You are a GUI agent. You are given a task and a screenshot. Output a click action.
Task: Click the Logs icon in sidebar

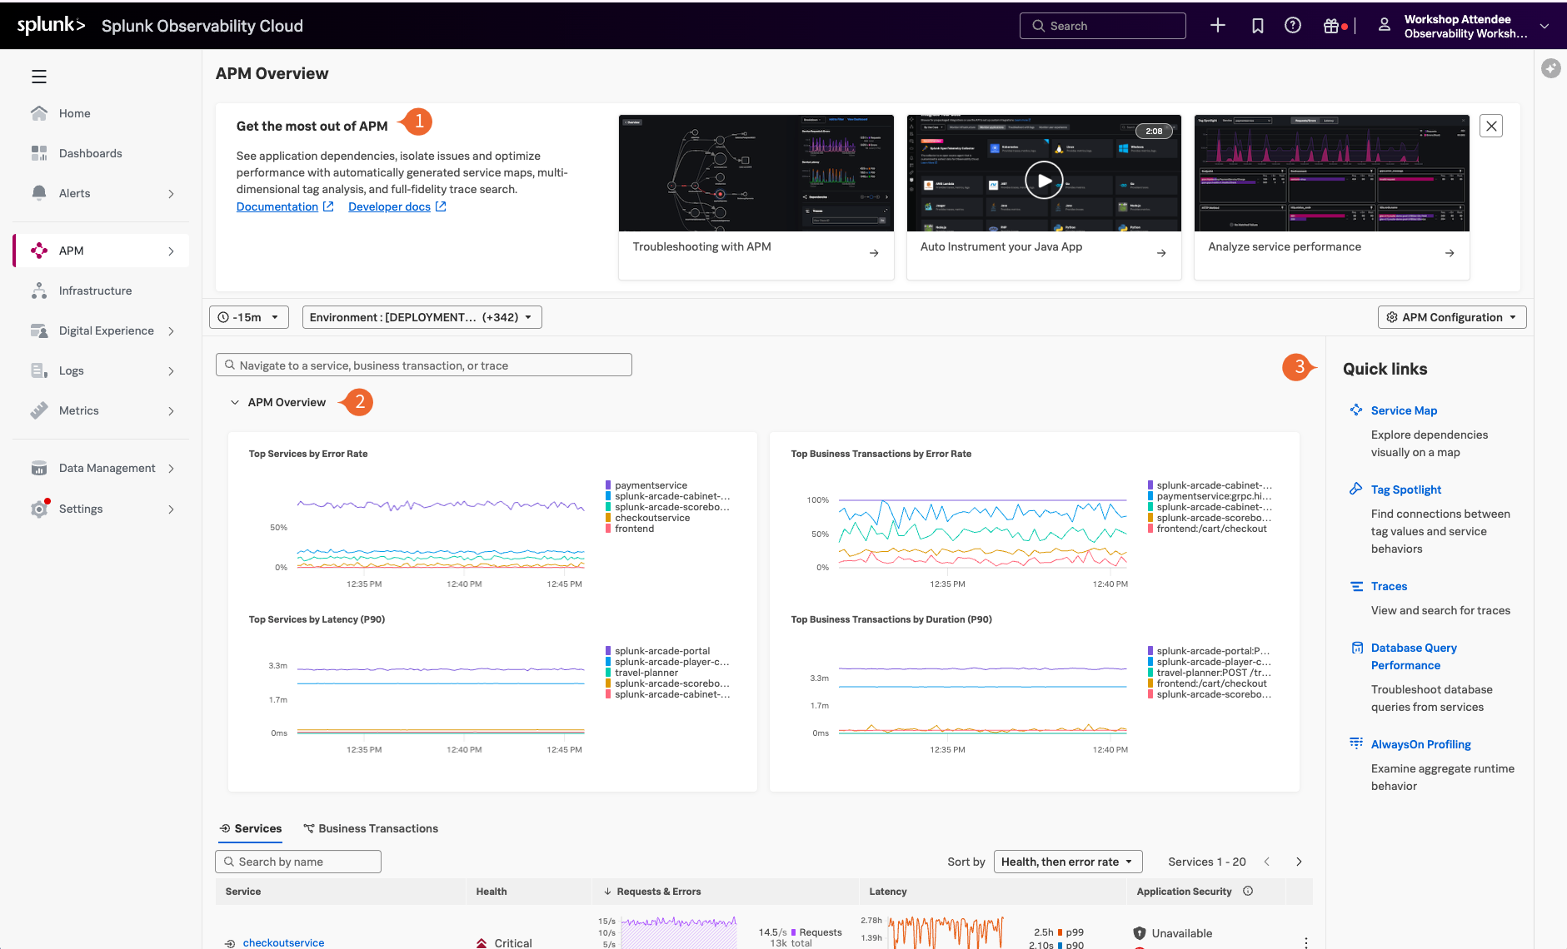[39, 370]
